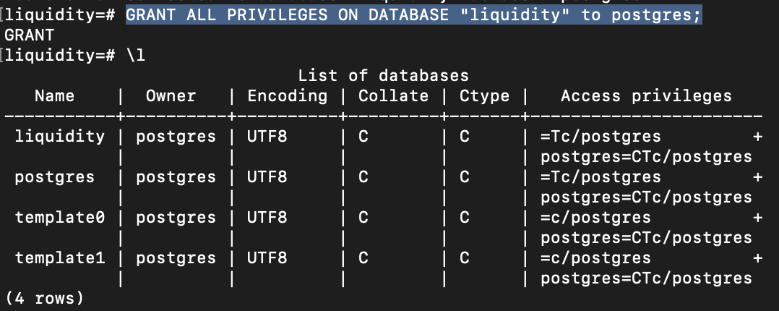Click the 'Access privileges' column header
This screenshot has height=311, width=779.
point(646,95)
